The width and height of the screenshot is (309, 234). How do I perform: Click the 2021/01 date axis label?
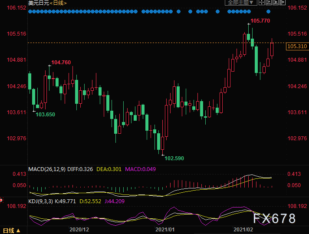165,230
